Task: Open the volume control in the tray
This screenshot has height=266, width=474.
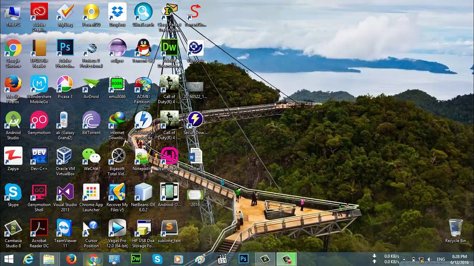Action: [x=430, y=259]
